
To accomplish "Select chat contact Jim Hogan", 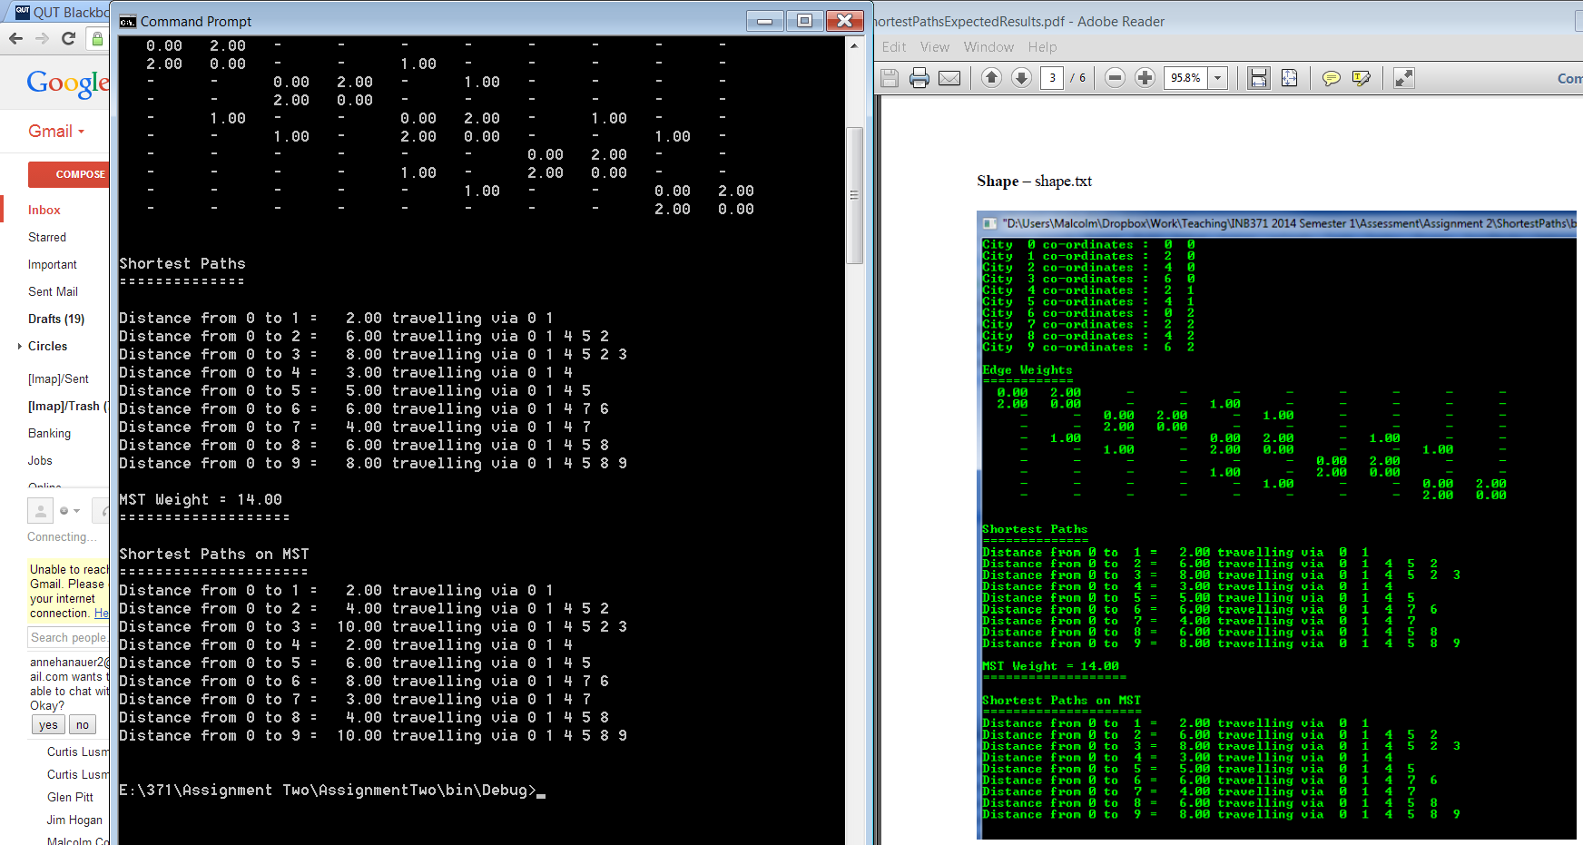I will coord(74,820).
